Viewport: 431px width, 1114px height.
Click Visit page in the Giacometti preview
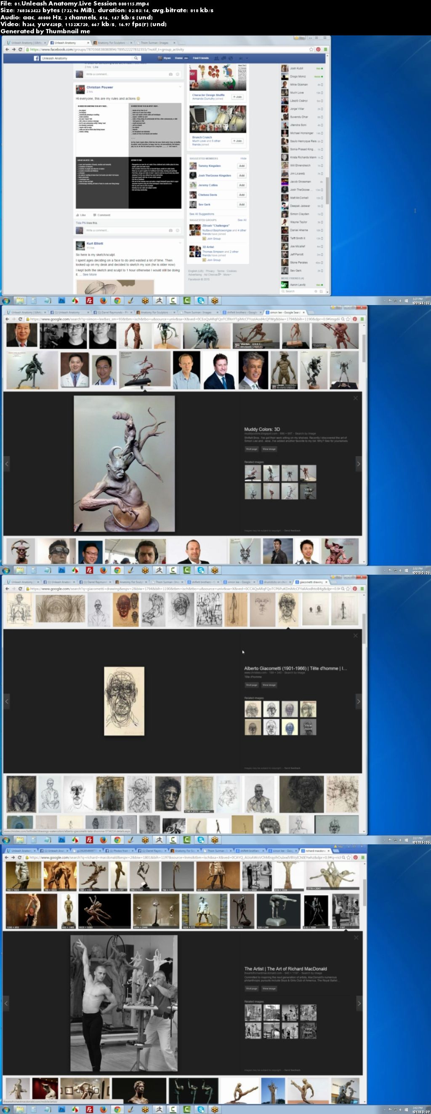(251, 685)
